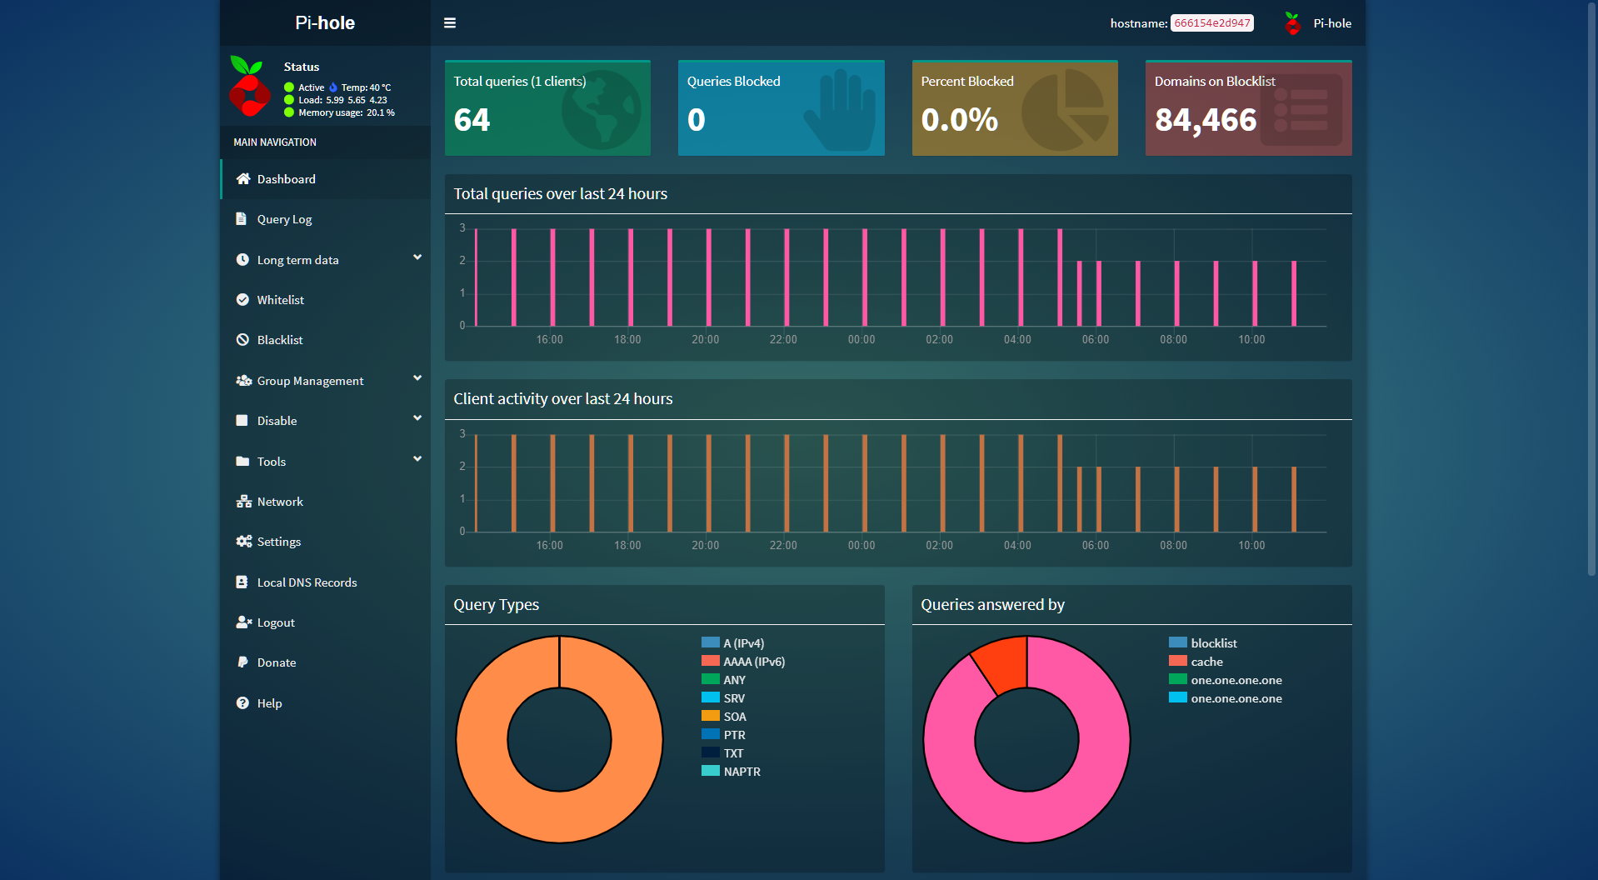Click the hamburger sidebar toggle icon
Screen dimensions: 1598x880
point(450,23)
